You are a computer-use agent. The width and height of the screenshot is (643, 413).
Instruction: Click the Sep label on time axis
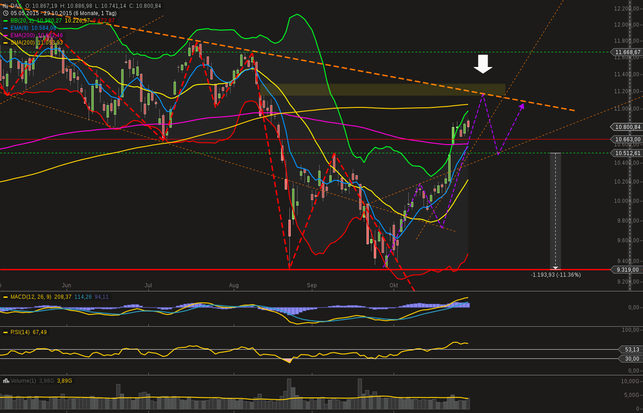coord(312,285)
